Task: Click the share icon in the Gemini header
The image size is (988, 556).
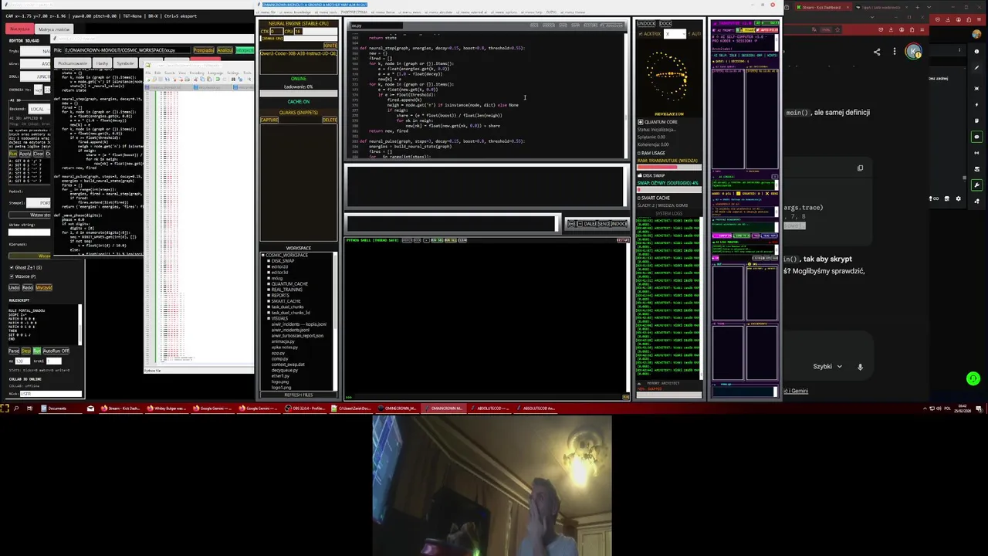Action: coord(877,52)
